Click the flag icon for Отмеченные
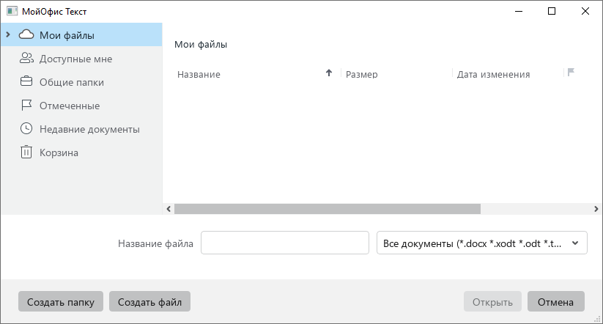Image resolution: width=603 pixels, height=324 pixels. (26, 105)
